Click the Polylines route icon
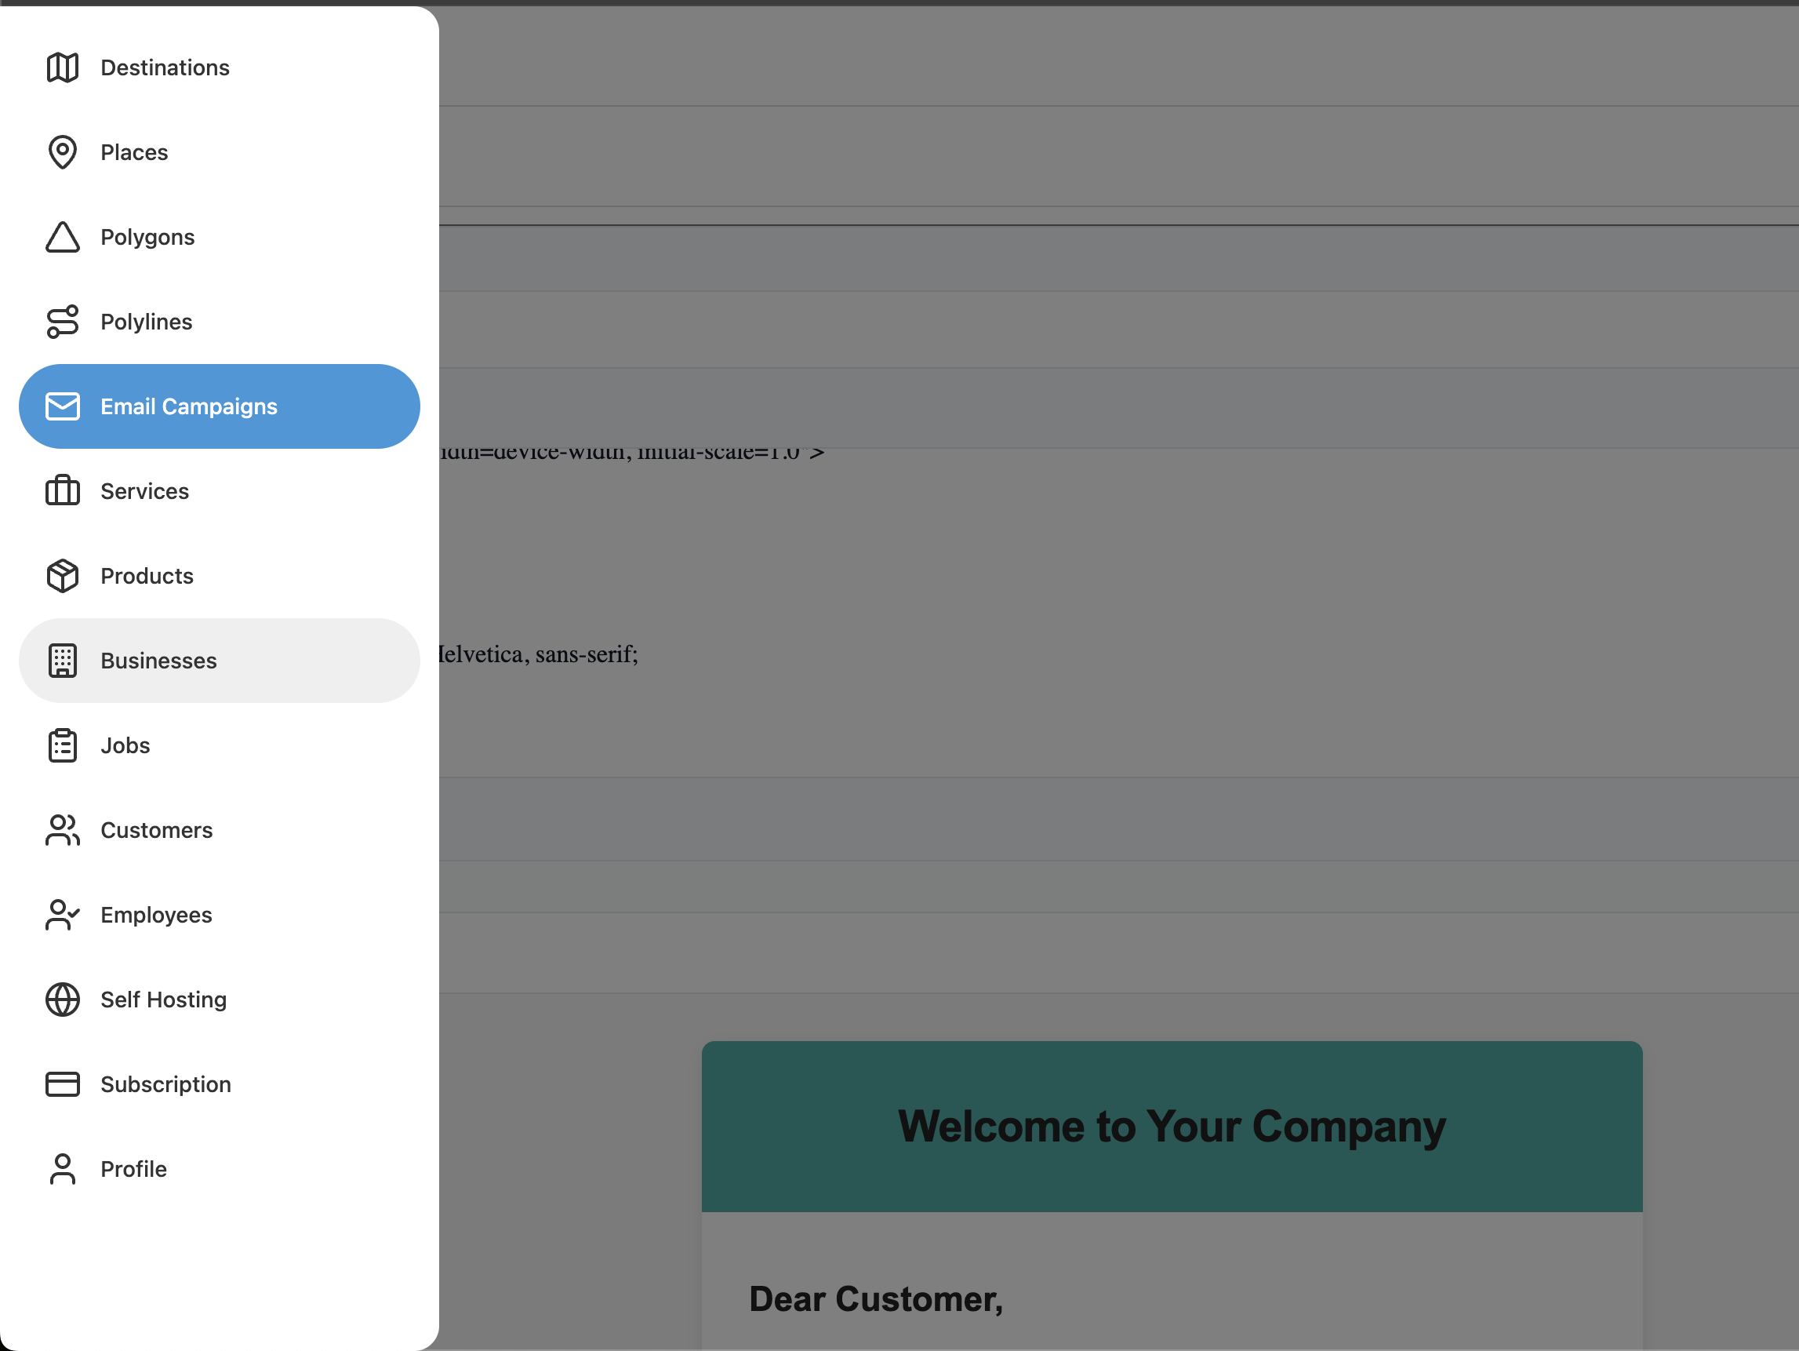 coord(63,322)
